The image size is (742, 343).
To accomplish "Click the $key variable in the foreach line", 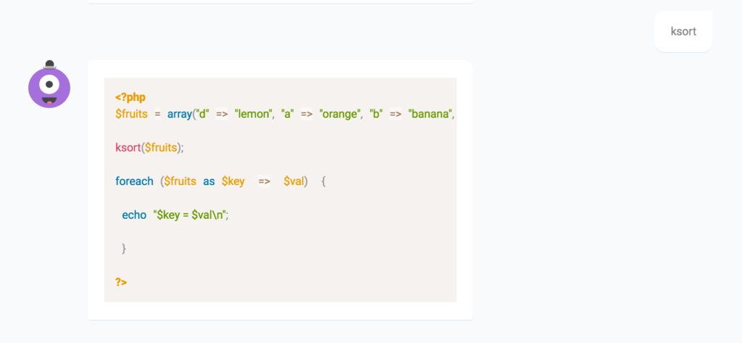I will point(233,181).
